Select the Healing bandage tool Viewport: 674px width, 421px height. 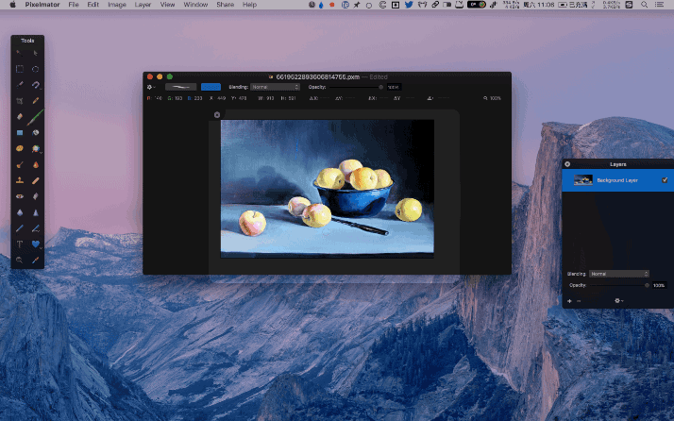(x=35, y=180)
